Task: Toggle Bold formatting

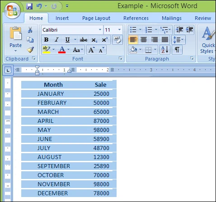Action: pyautogui.click(x=46, y=40)
